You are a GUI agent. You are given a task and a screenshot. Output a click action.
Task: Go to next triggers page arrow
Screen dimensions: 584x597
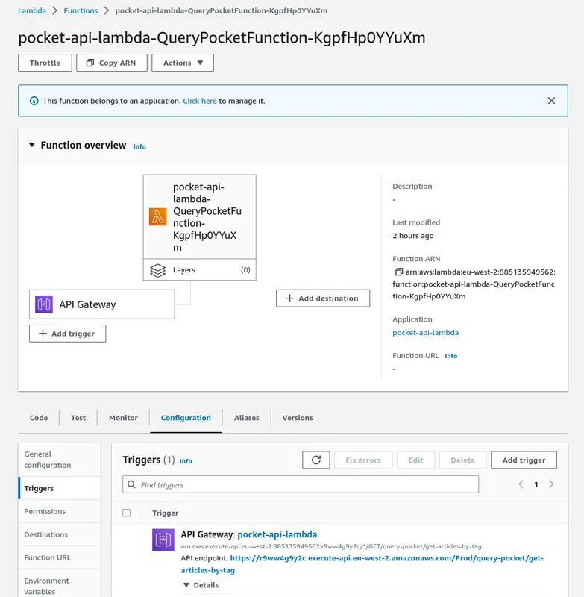point(551,484)
